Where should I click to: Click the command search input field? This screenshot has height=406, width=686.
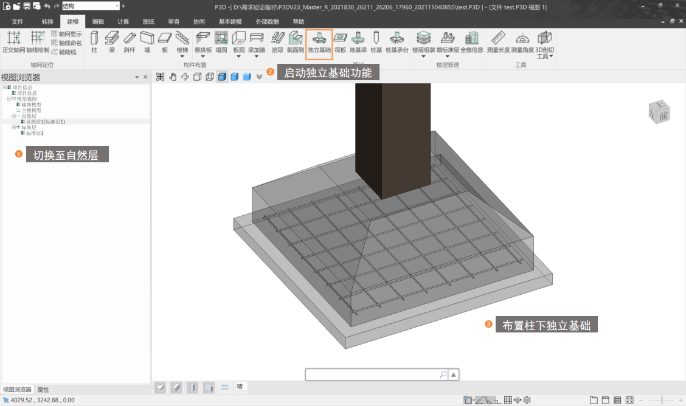click(371, 374)
